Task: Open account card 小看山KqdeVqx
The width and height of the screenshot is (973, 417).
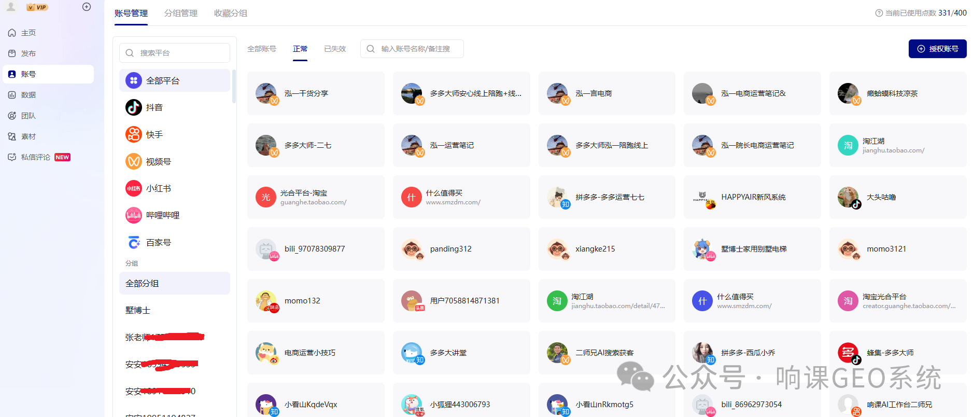Action: [x=316, y=400]
